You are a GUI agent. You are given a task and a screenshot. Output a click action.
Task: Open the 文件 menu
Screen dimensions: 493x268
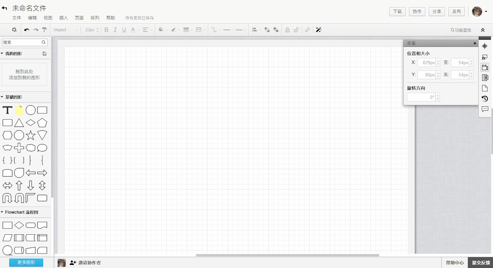click(17, 18)
